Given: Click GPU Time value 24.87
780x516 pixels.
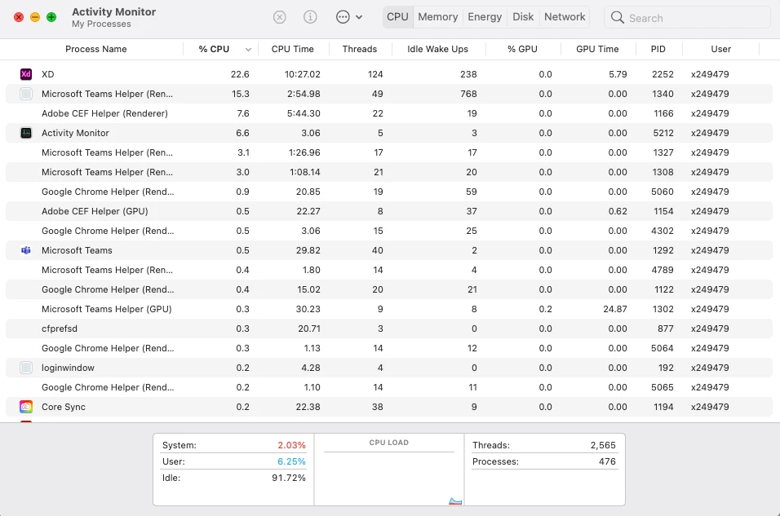Looking at the screenshot, I should (615, 309).
